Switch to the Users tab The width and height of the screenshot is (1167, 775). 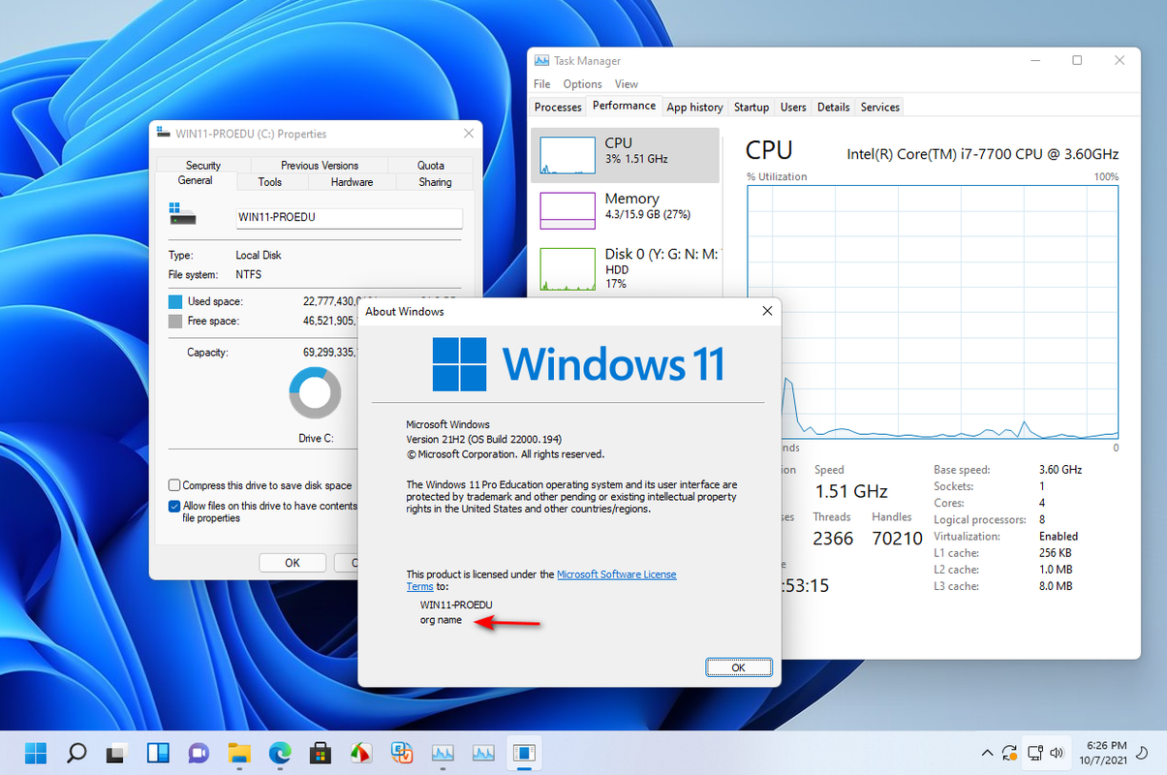tap(793, 108)
